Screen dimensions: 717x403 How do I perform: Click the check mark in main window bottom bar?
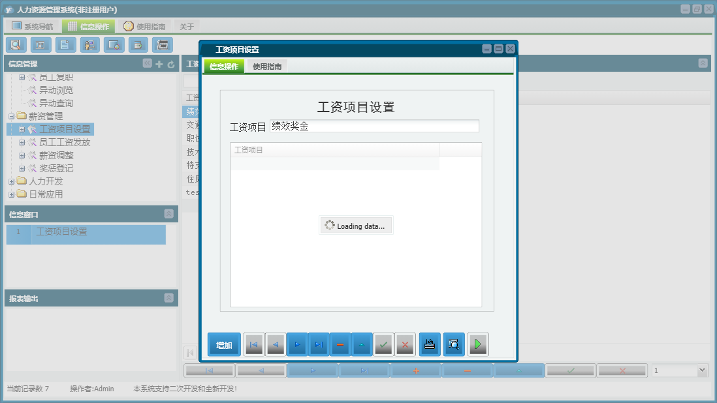[x=571, y=370]
